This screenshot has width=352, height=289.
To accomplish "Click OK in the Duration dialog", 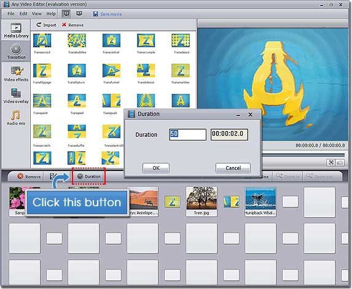I will tap(156, 168).
